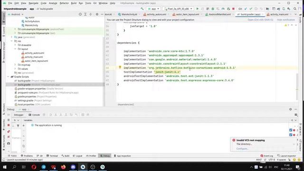Open the Event Log button
Image resolution: width=304 pixels, height=171 pixels.
pos(267,156)
